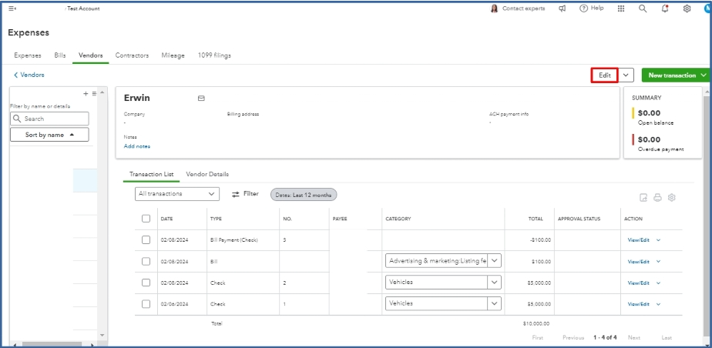
Task: Print the transaction list
Action: pos(657,198)
